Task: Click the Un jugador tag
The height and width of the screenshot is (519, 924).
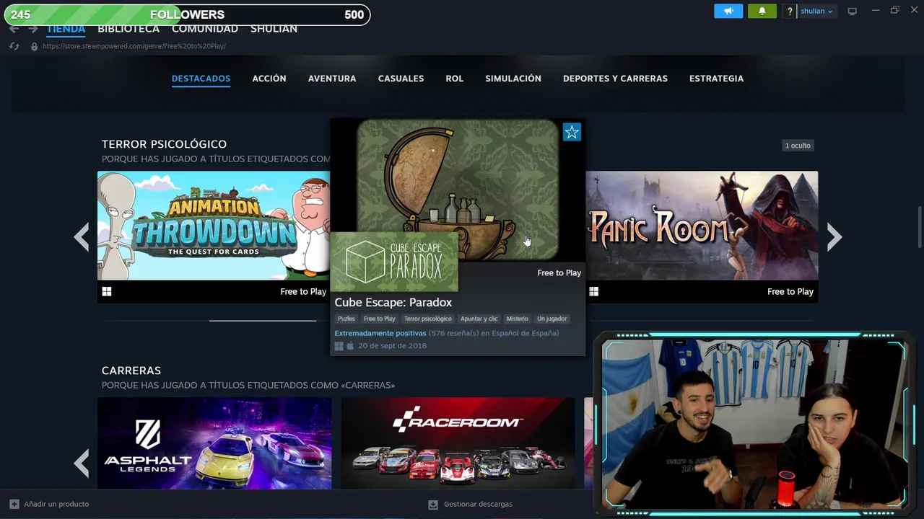Action: [552, 319]
